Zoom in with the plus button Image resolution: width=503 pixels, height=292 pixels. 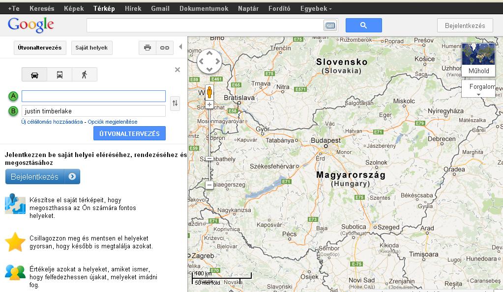(x=209, y=105)
